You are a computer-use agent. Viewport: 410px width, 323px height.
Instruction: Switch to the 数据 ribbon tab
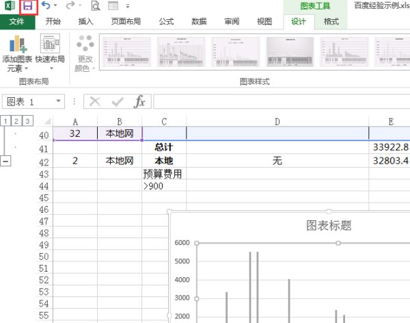pos(199,21)
